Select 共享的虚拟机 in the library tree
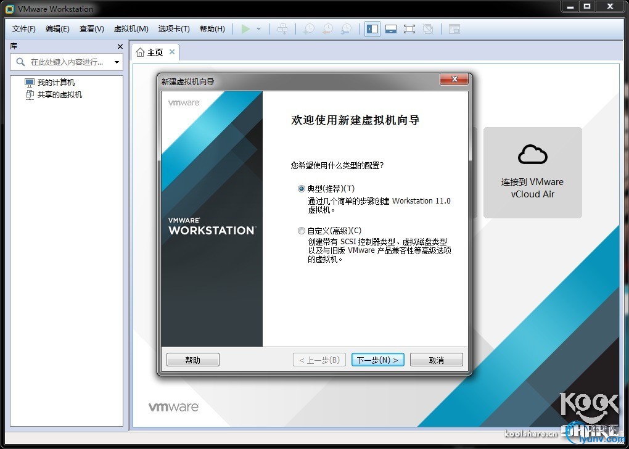This screenshot has height=449, width=629. click(54, 95)
